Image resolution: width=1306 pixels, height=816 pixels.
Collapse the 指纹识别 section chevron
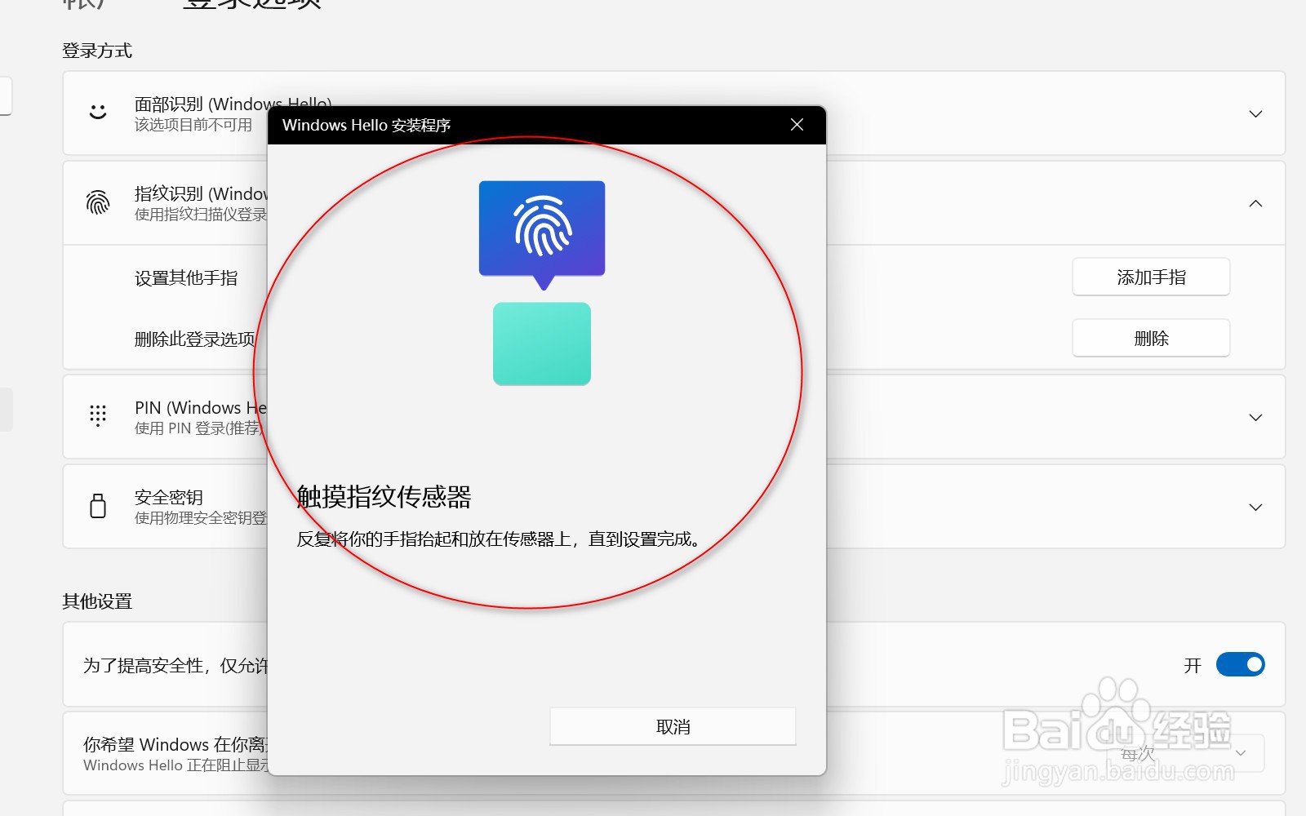tap(1256, 203)
